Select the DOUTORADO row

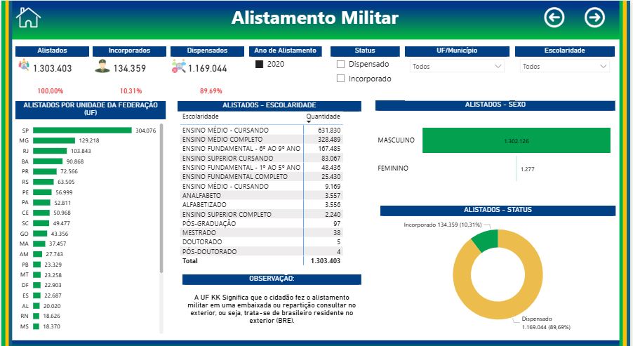pos(261,242)
